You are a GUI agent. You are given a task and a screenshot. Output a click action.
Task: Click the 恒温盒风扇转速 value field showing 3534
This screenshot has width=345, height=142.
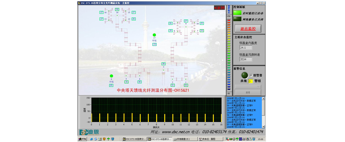pyautogui.click(x=246, y=60)
